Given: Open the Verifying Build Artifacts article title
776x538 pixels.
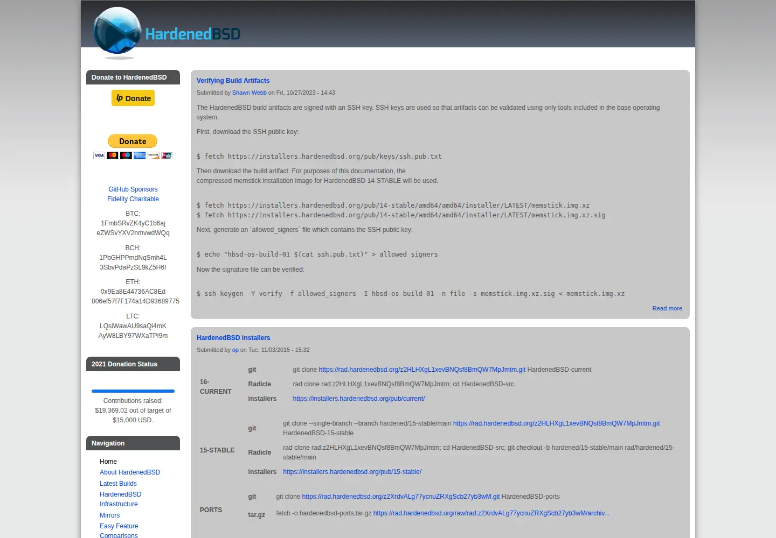Looking at the screenshot, I should click(233, 81).
